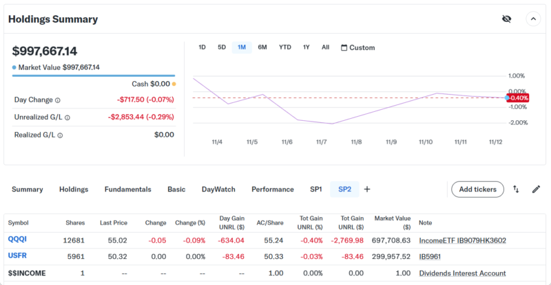Click the Add tickers button
551x285 pixels.
click(x=477, y=190)
